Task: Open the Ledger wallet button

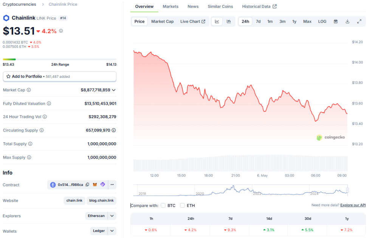Action: (99, 231)
